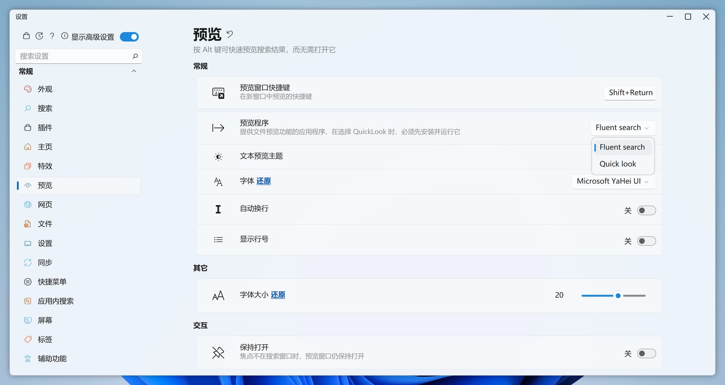Open the Microsoft YaHei UI font dropdown
The width and height of the screenshot is (725, 385).
pyautogui.click(x=612, y=182)
